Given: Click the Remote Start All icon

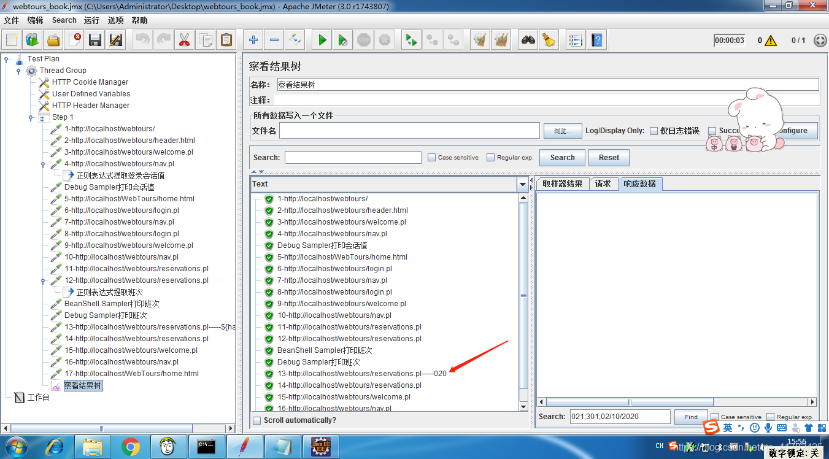Looking at the screenshot, I should pos(411,40).
